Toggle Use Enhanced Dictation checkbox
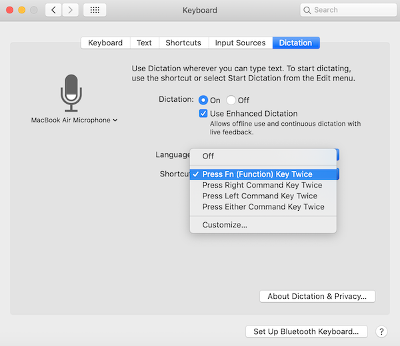 (x=204, y=114)
